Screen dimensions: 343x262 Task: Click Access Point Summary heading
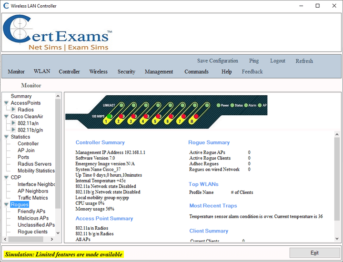(x=104, y=218)
